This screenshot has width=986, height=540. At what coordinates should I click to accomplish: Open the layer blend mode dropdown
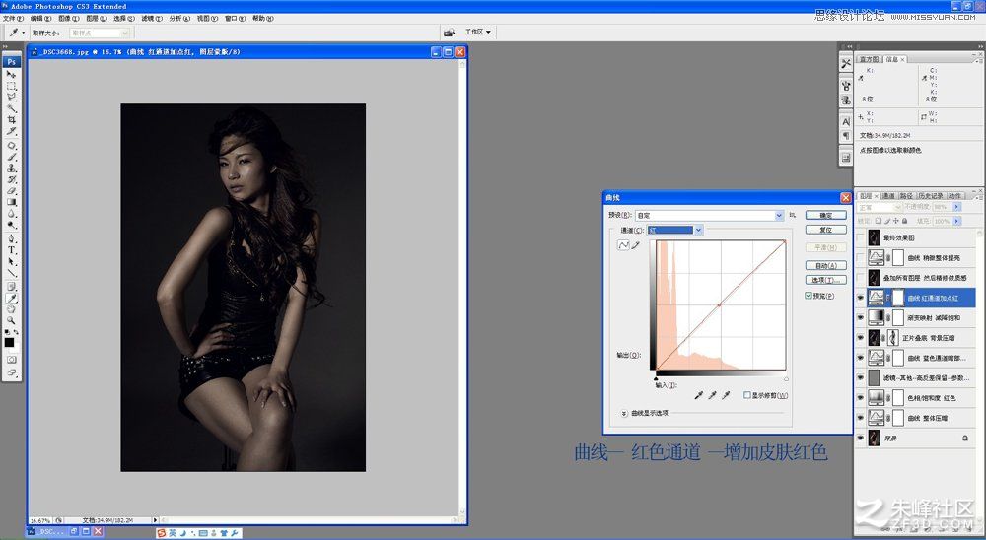(x=879, y=207)
